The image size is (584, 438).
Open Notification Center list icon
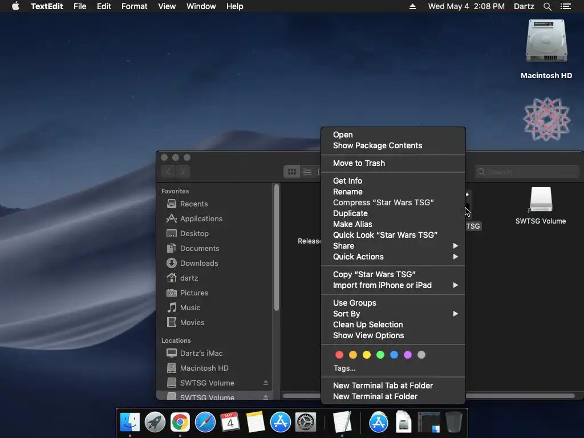pos(566,6)
